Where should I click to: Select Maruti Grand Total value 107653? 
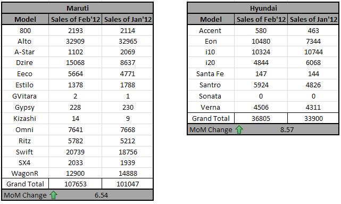click(x=75, y=184)
